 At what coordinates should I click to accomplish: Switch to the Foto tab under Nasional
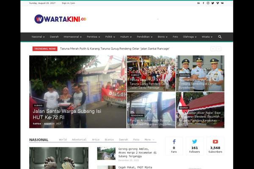pyautogui.click(x=136, y=139)
